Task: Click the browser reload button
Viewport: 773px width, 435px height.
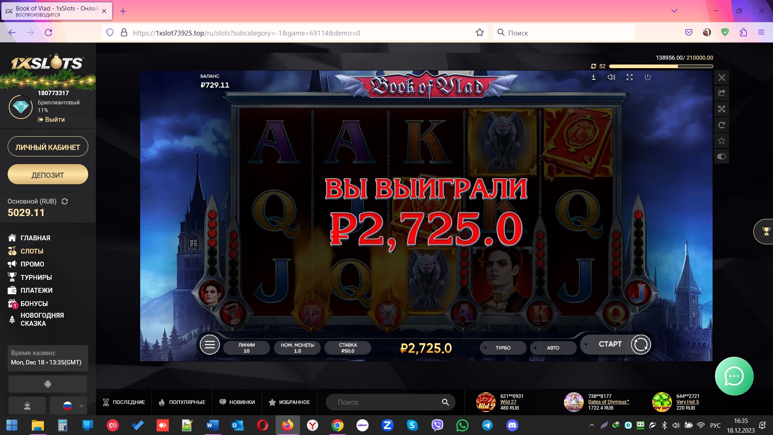Action: pyautogui.click(x=48, y=33)
